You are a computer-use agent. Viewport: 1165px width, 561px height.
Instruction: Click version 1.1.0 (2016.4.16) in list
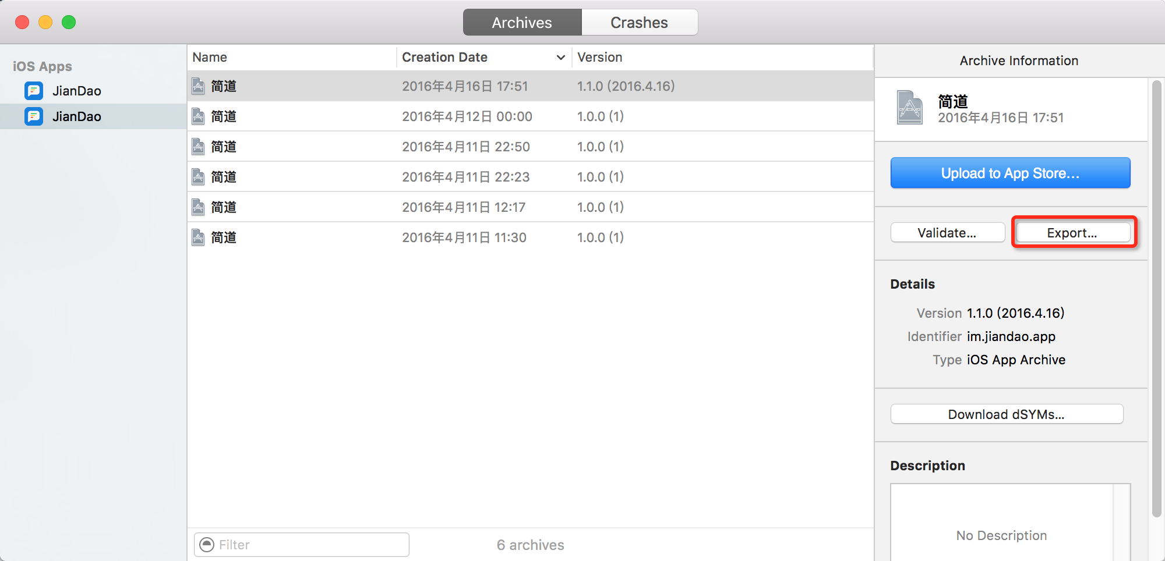[x=626, y=86]
